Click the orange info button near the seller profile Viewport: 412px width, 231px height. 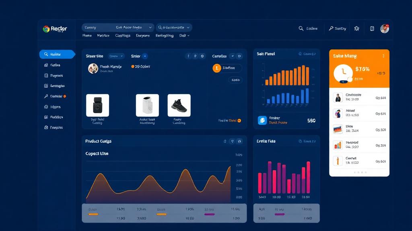point(216,68)
